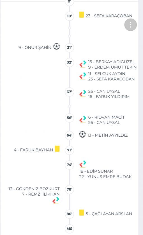Click the MS end-of-match marker
The image size is (143, 235).
click(69, 229)
